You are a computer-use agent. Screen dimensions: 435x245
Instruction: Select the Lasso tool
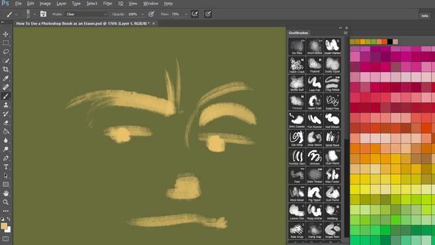click(5, 52)
